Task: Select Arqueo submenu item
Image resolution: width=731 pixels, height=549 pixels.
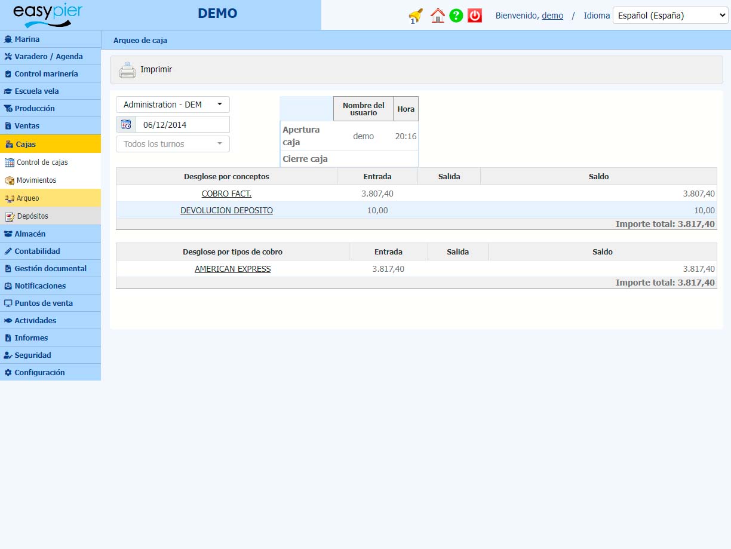Action: 50,198
